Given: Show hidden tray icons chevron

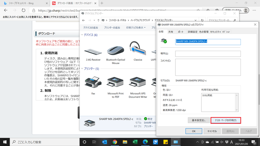Looking at the screenshot, I should (198, 142).
